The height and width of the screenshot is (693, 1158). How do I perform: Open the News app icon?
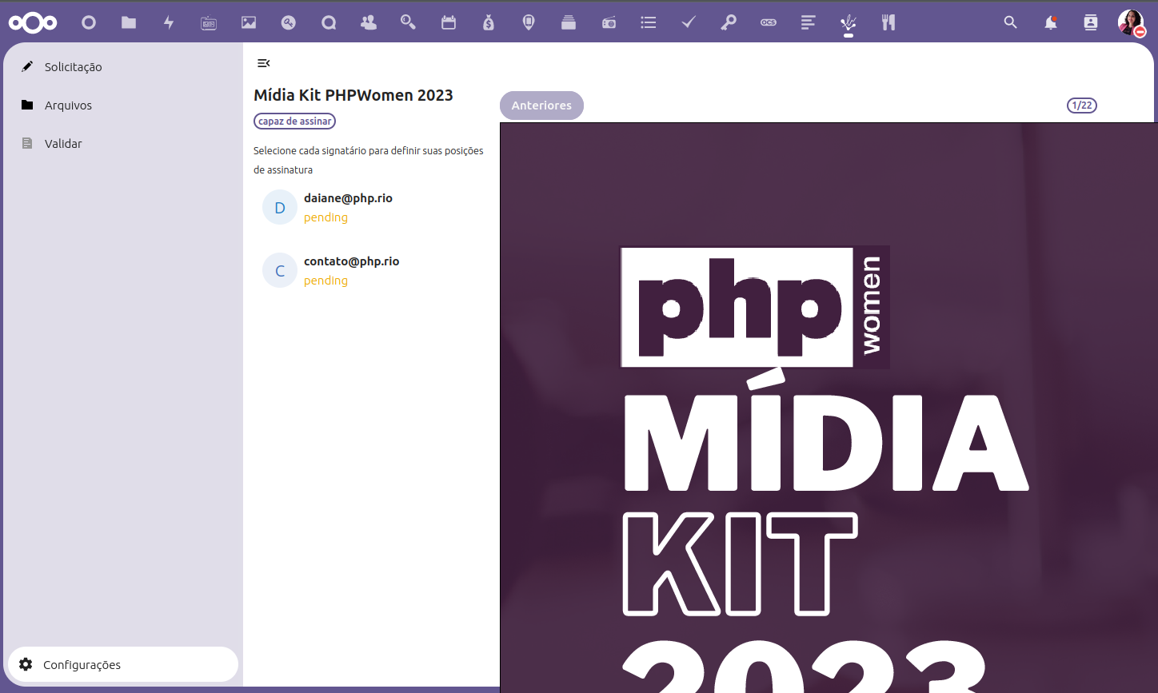tap(209, 22)
